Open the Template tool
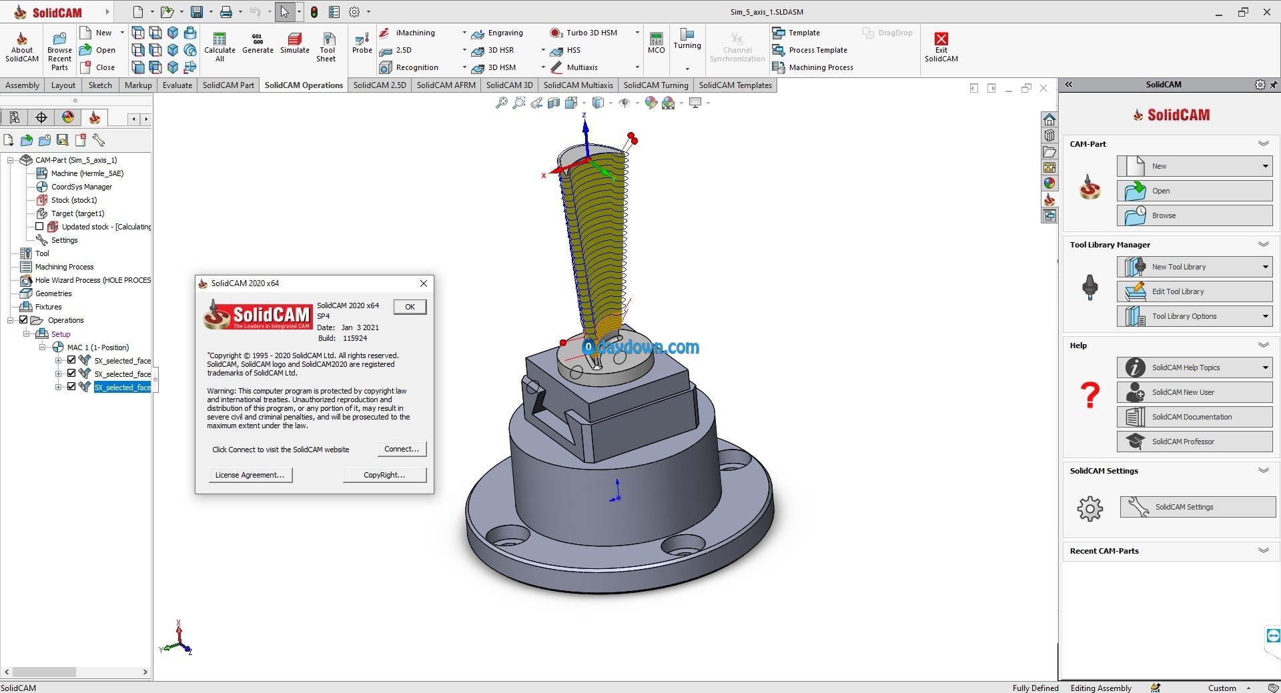Screen dimensions: 1281x693 [796, 33]
